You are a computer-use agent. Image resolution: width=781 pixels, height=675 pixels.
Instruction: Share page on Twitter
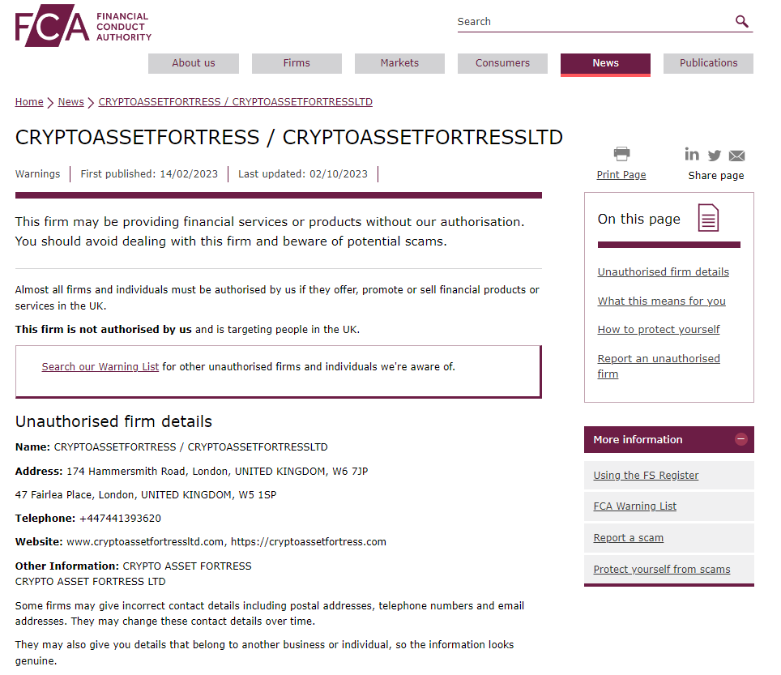714,156
